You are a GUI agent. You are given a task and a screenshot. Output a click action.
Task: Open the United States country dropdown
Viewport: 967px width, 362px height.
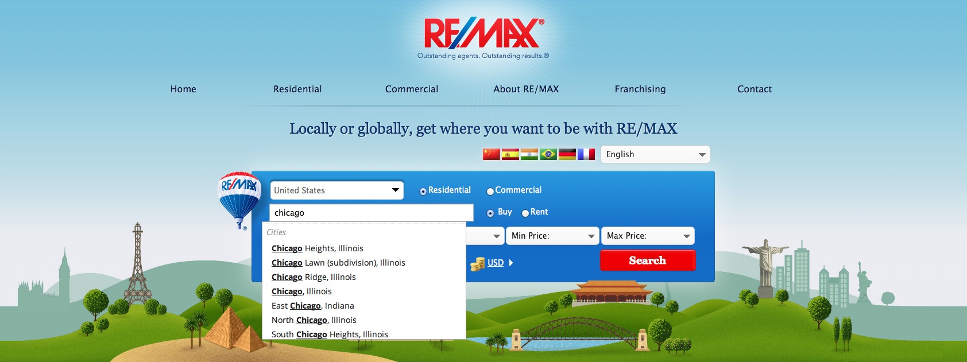coord(337,190)
